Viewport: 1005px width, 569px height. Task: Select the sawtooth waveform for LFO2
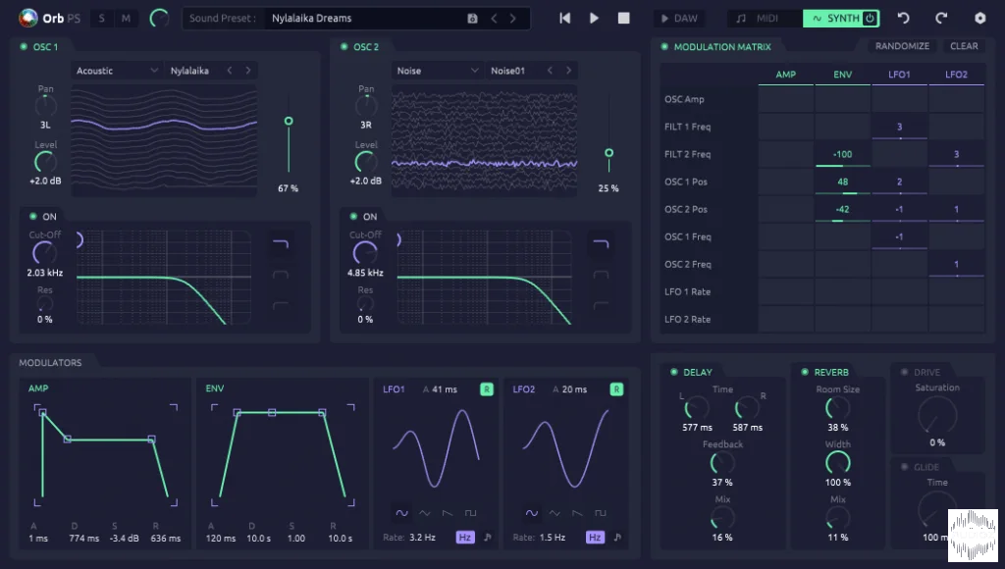point(577,513)
